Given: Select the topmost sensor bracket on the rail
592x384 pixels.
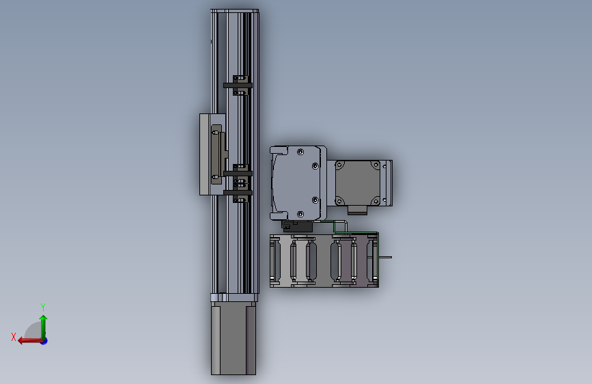Looking at the screenshot, I should (238, 85).
